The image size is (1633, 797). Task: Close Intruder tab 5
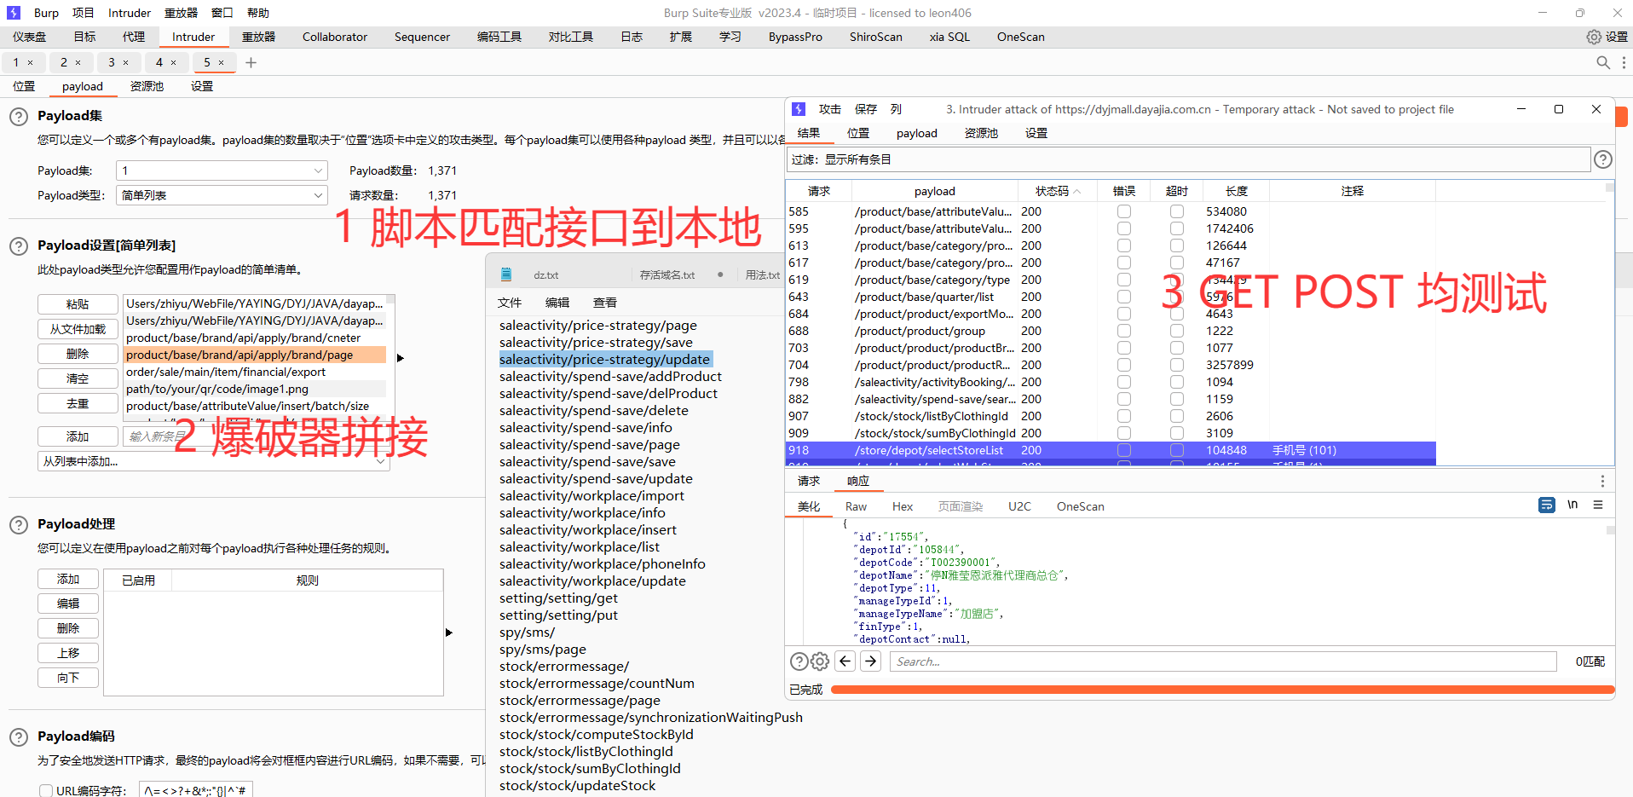point(221,62)
